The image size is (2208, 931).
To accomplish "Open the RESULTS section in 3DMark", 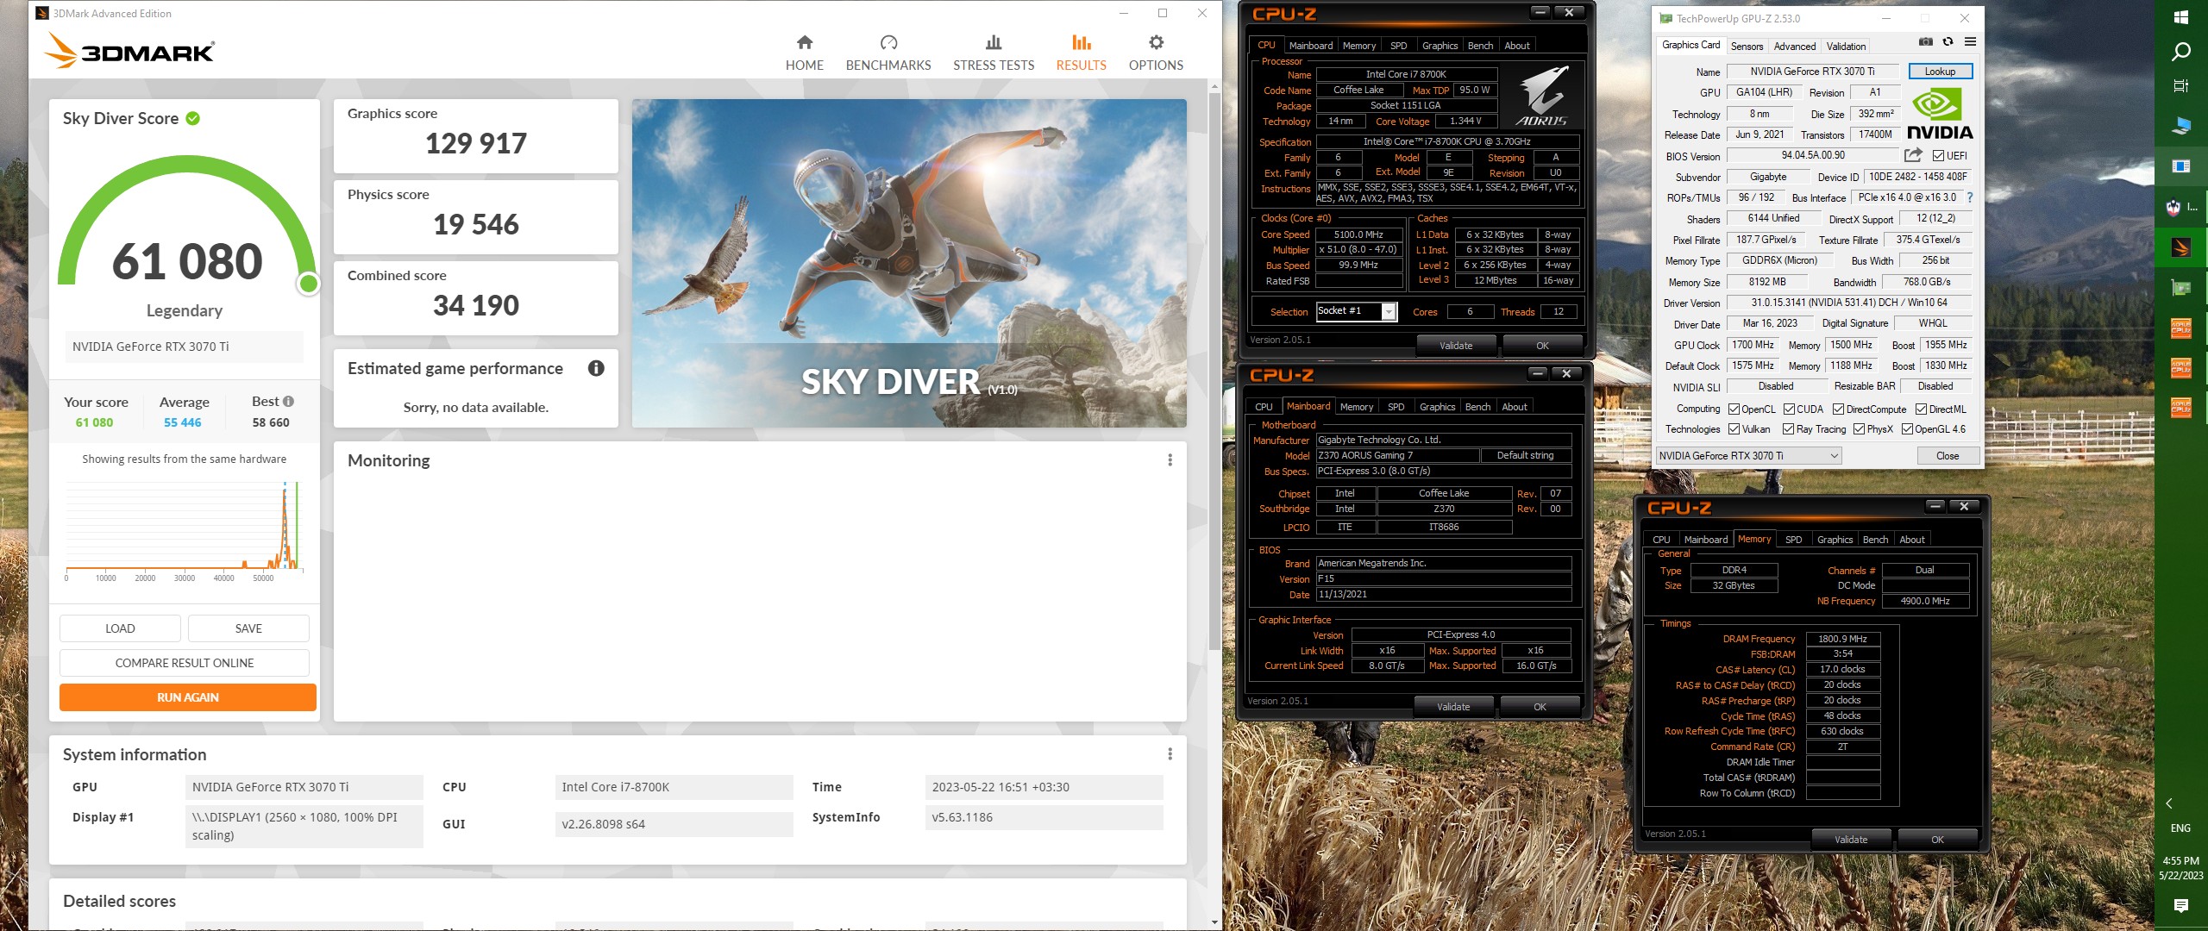I will pos(1081,53).
